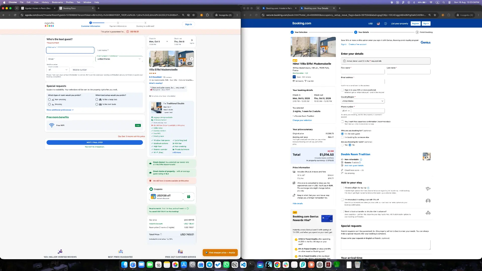482x271 pixels.
Task: Click the Agoda logo
Action: [x=49, y=24]
